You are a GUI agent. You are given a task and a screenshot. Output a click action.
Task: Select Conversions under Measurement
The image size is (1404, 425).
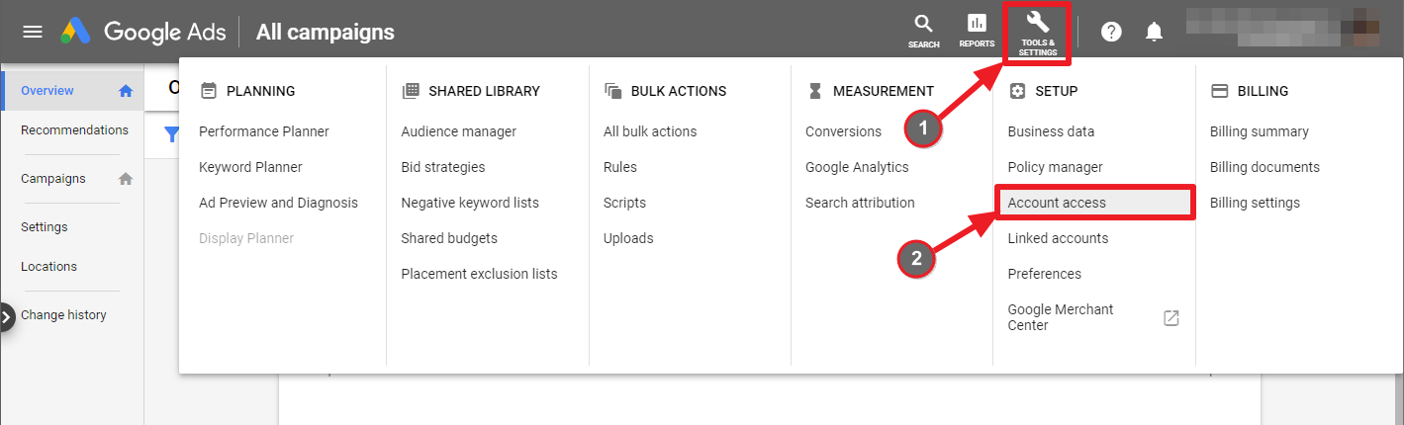[843, 131]
